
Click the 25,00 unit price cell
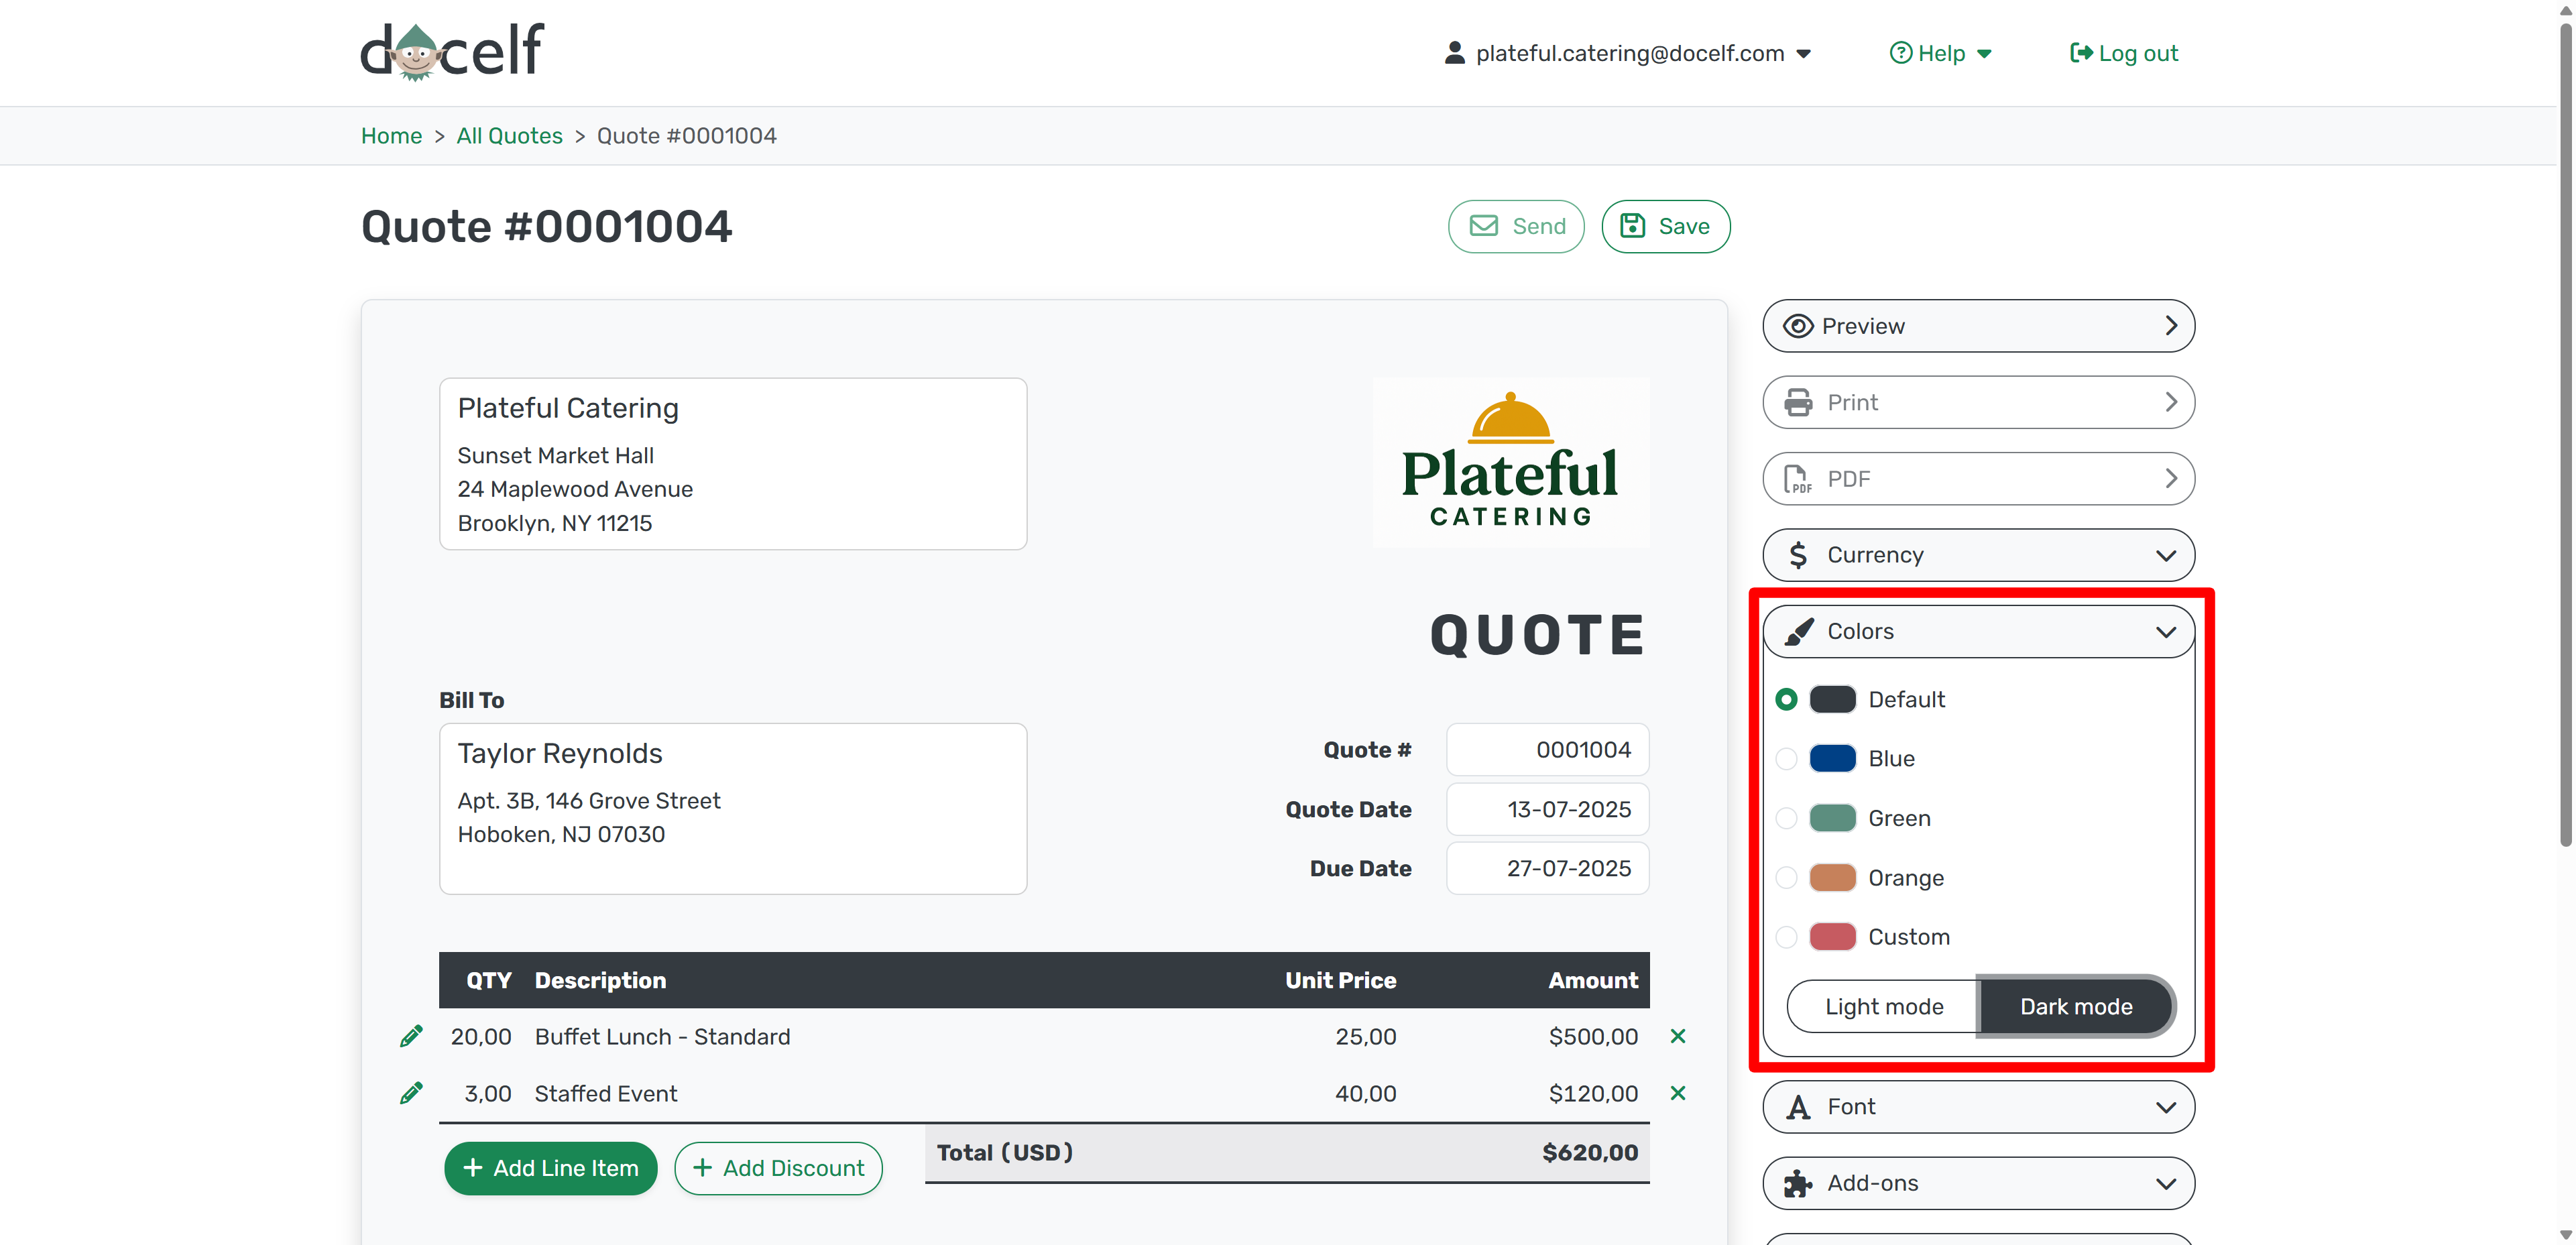(x=1366, y=1037)
